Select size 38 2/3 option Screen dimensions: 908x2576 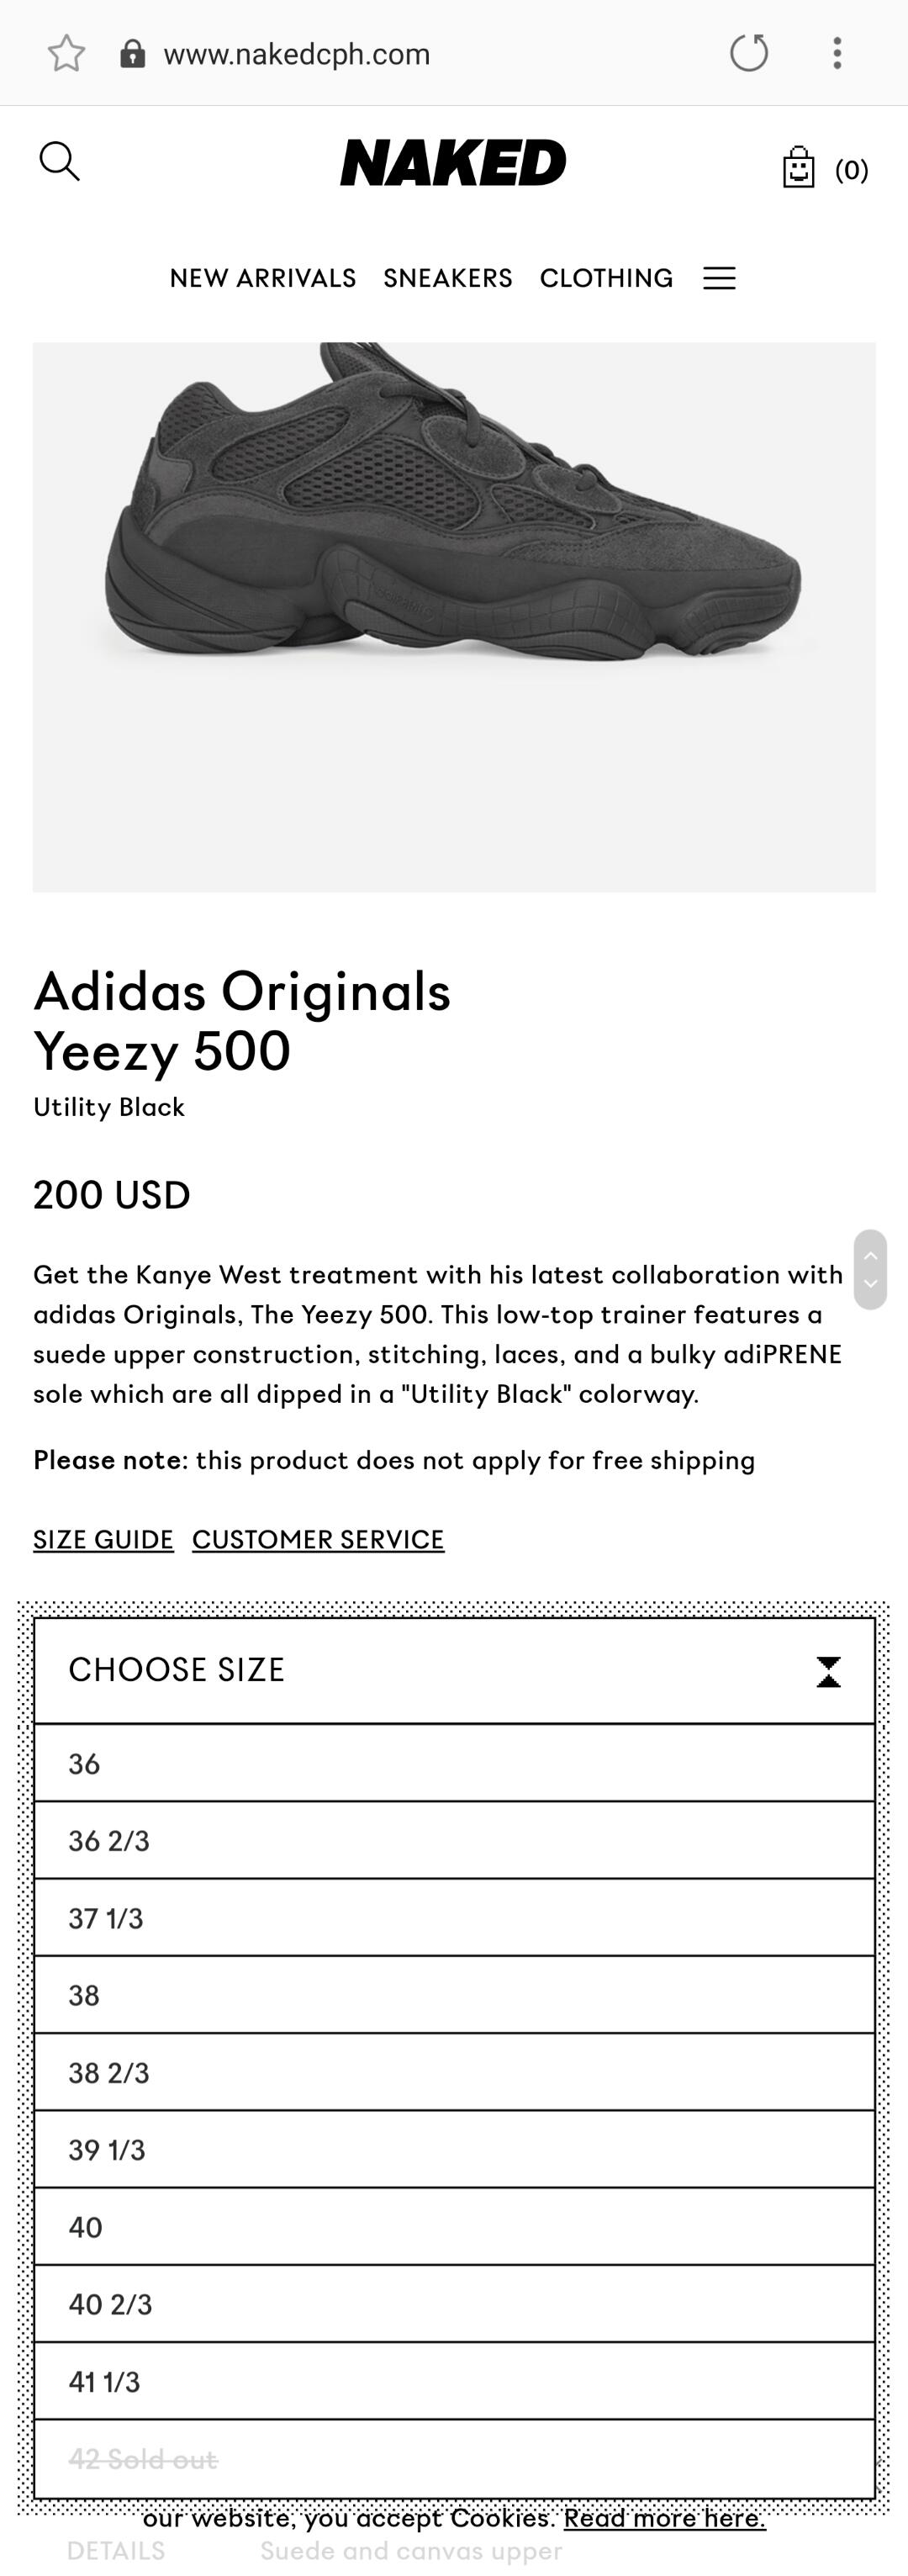pos(455,2072)
